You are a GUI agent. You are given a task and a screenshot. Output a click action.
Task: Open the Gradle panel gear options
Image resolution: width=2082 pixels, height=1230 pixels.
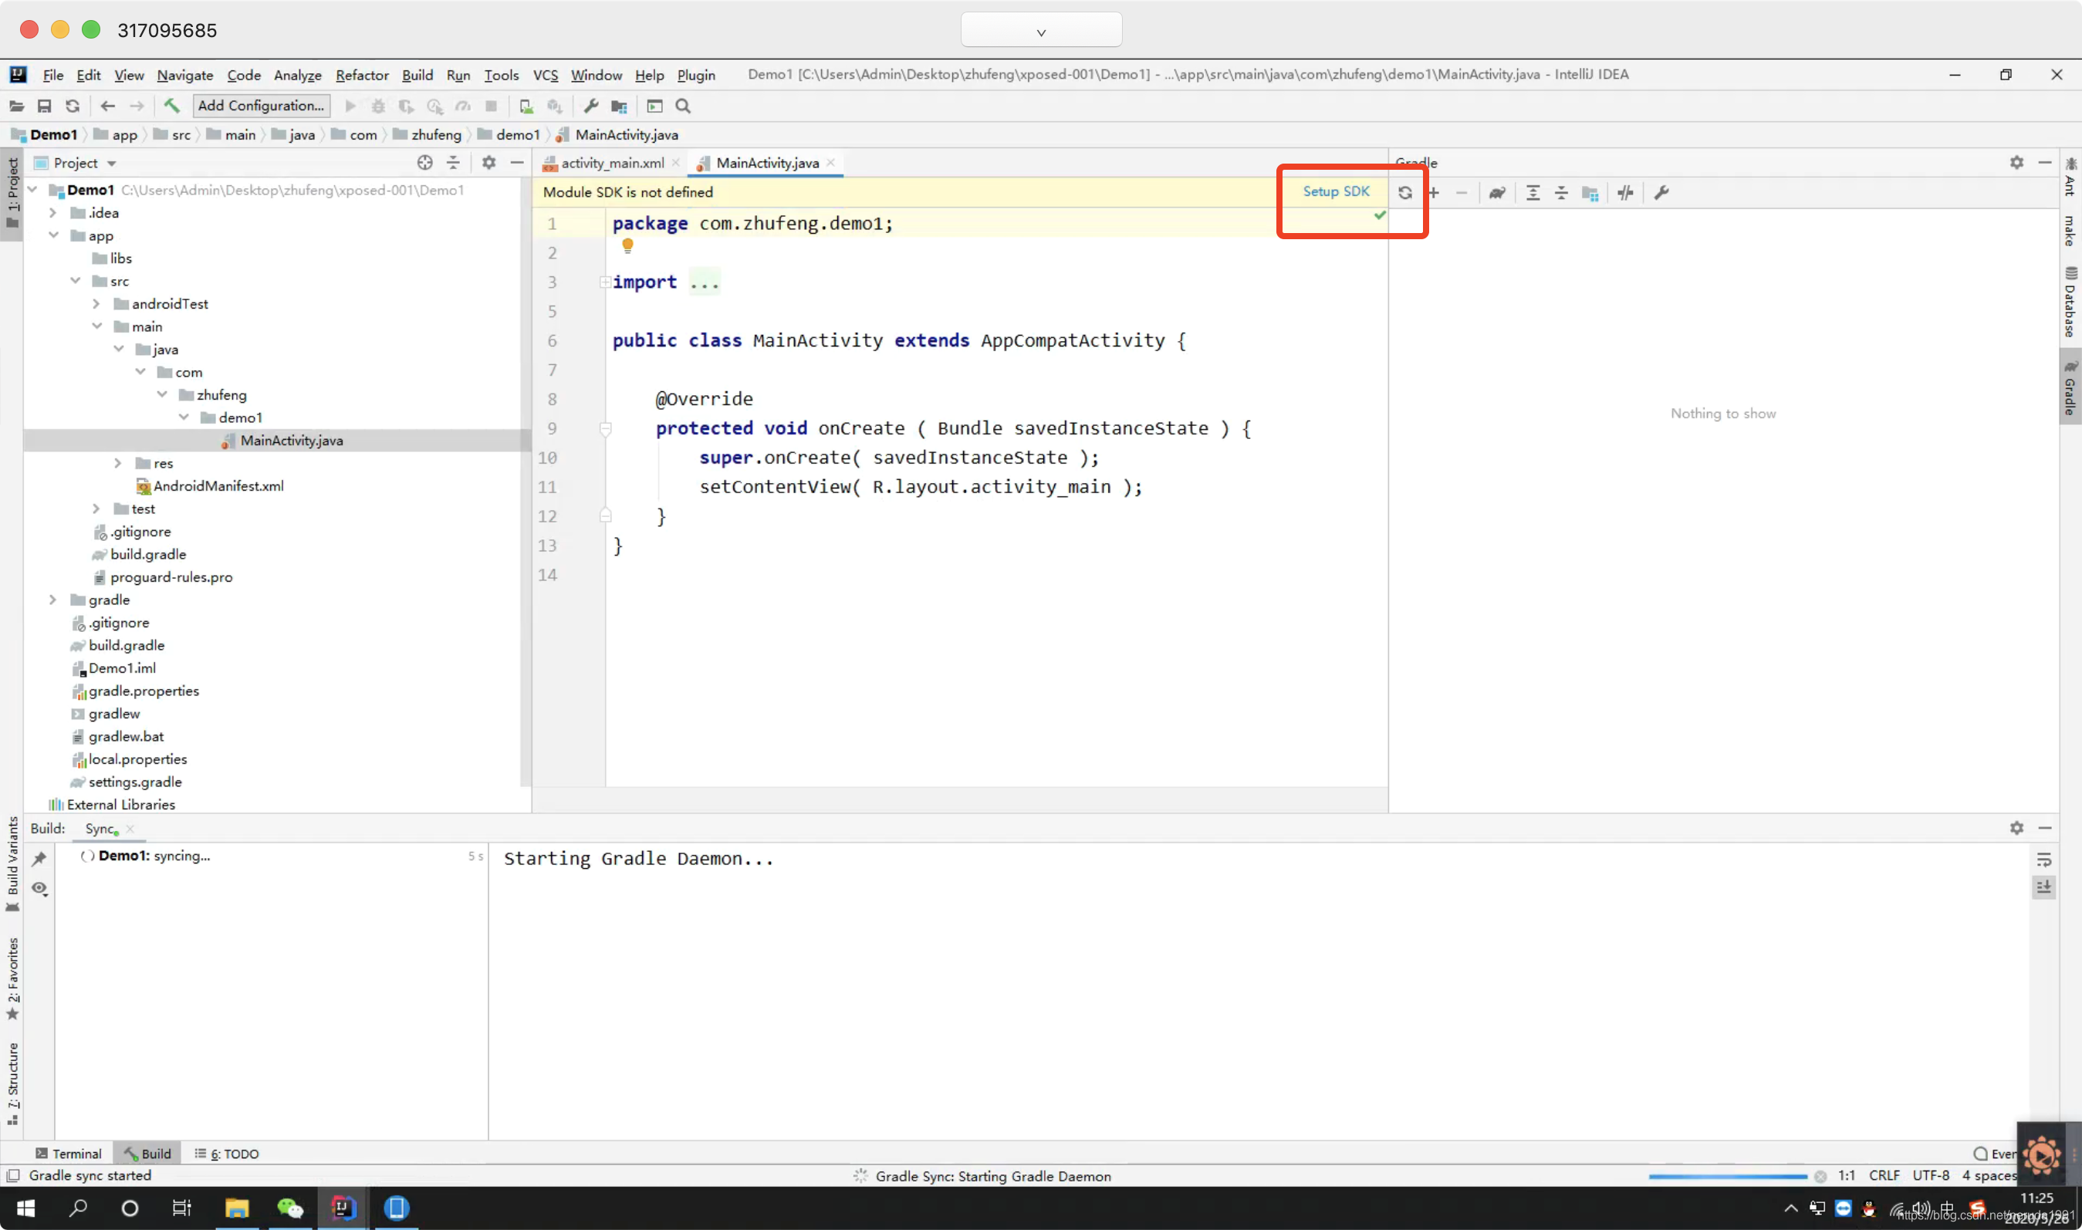(2017, 163)
